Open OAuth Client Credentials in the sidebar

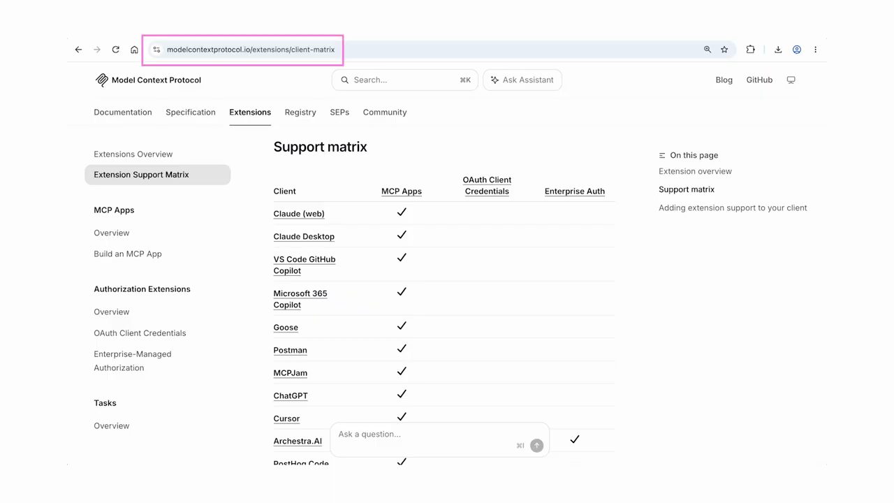tap(140, 333)
